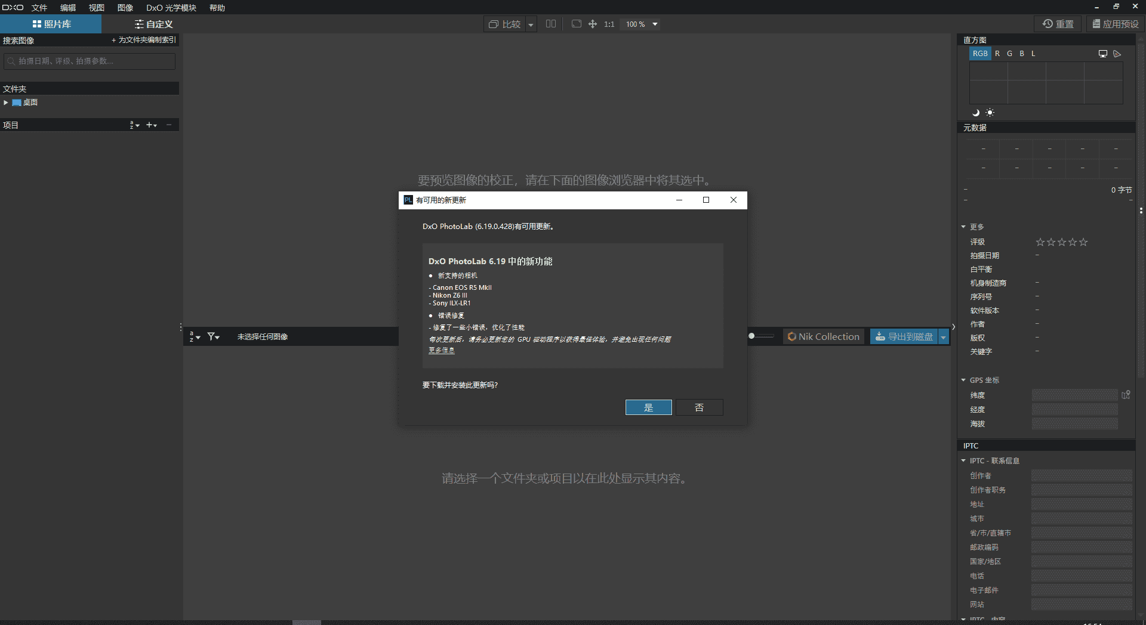Viewport: 1146px width, 625px height.
Task: Toggle destination gamut warning icon
Action: coord(1117,54)
